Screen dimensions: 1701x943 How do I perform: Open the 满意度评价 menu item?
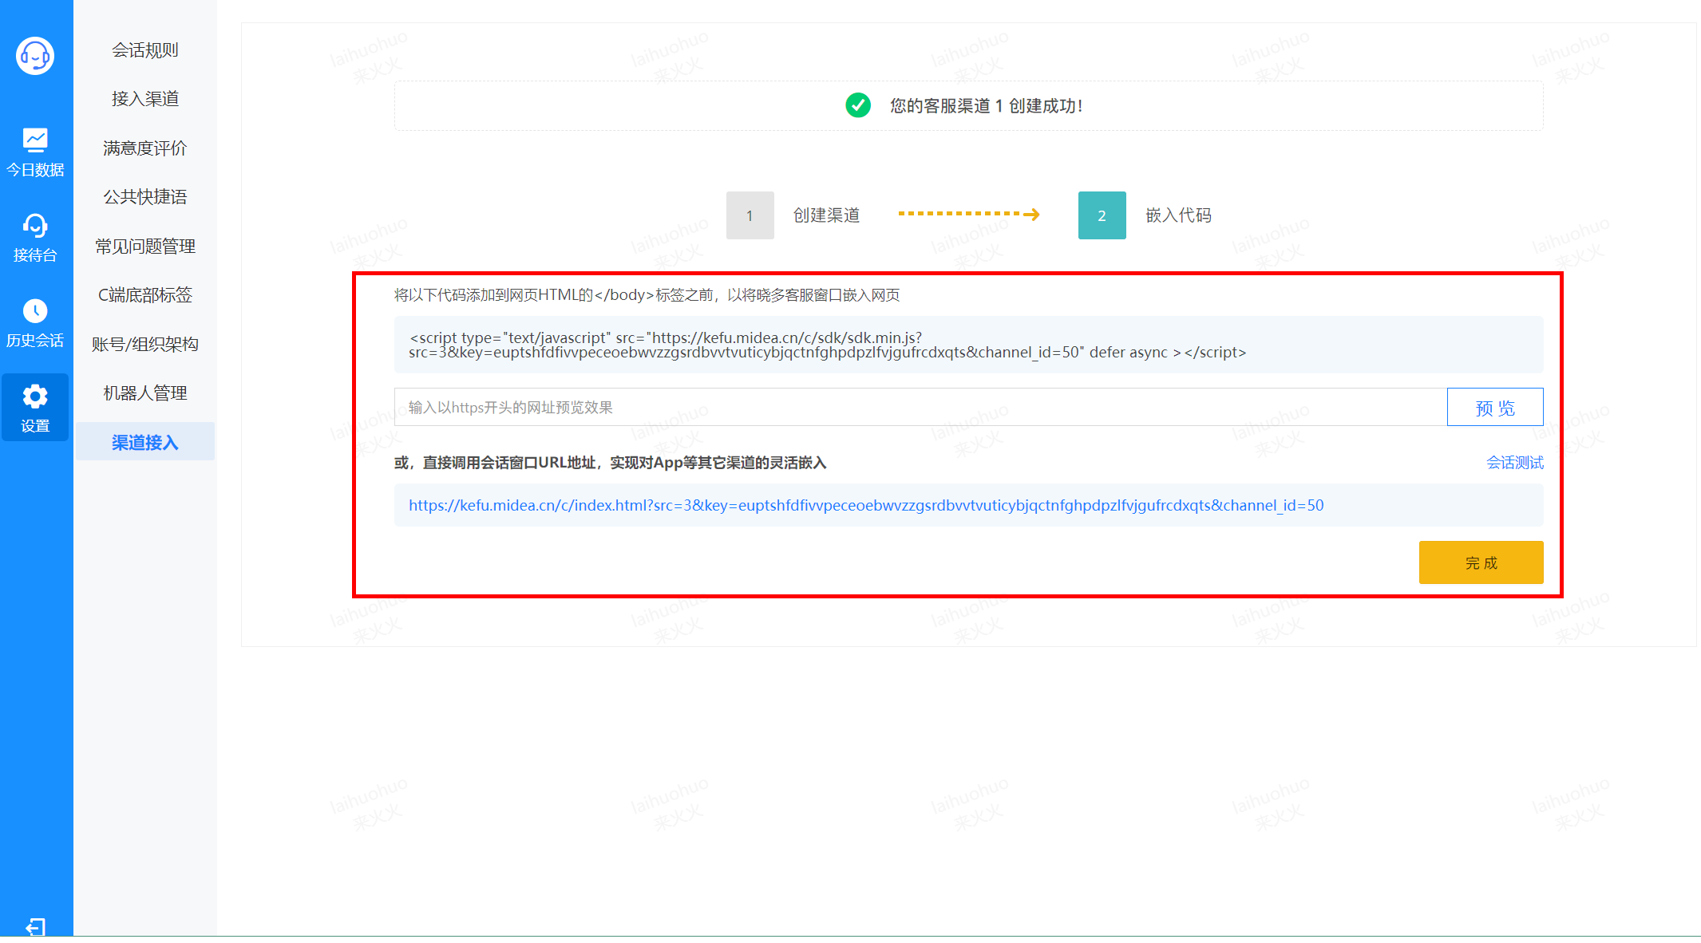click(x=145, y=148)
